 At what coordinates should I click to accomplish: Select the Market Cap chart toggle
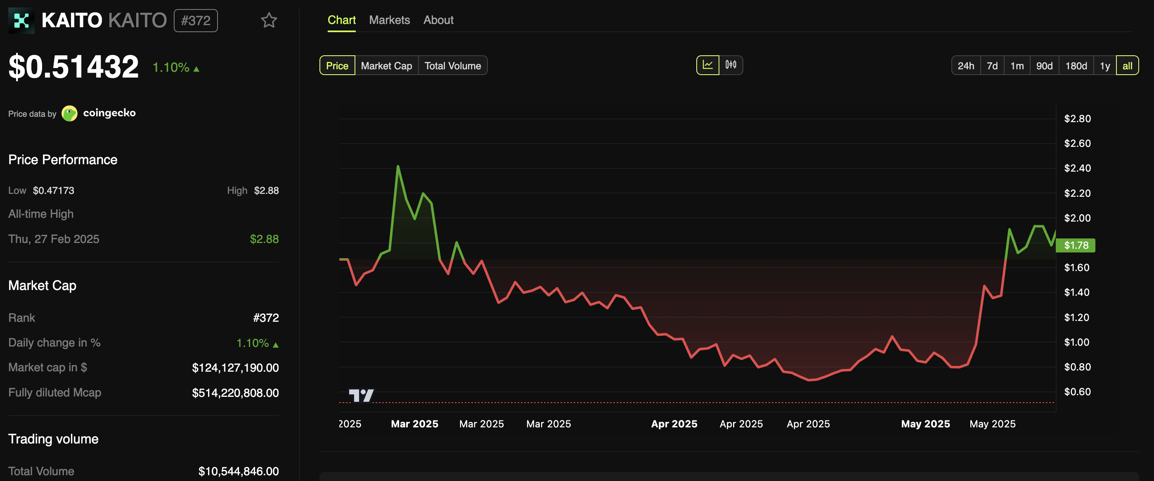coord(386,66)
